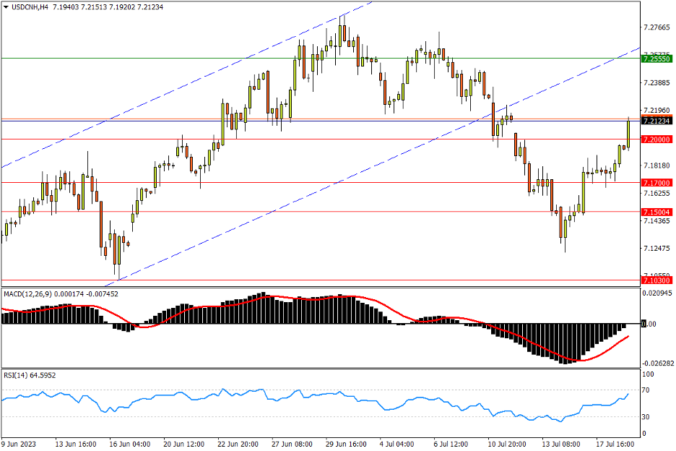Select the red 7.15004 level label

click(656, 212)
